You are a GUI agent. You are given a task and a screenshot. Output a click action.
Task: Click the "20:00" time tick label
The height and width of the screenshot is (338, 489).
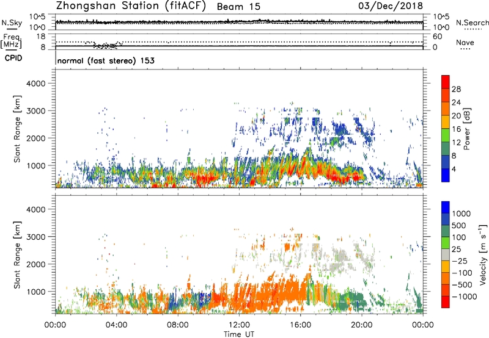[x=361, y=325]
